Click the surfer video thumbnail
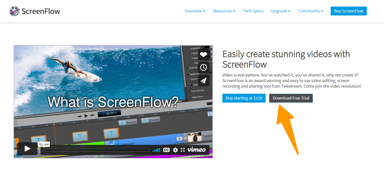Image resolution: width=384 pixels, height=171 pixels. click(x=101, y=76)
